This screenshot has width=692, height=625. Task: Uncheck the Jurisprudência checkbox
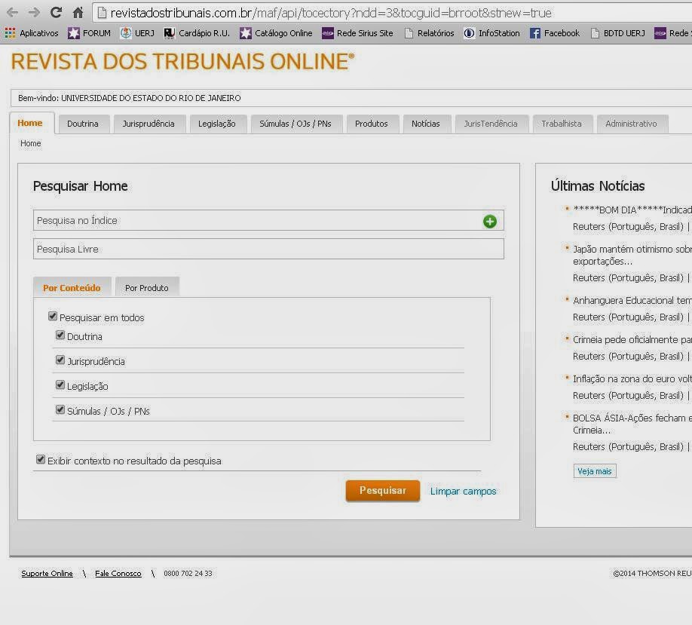pyautogui.click(x=60, y=360)
